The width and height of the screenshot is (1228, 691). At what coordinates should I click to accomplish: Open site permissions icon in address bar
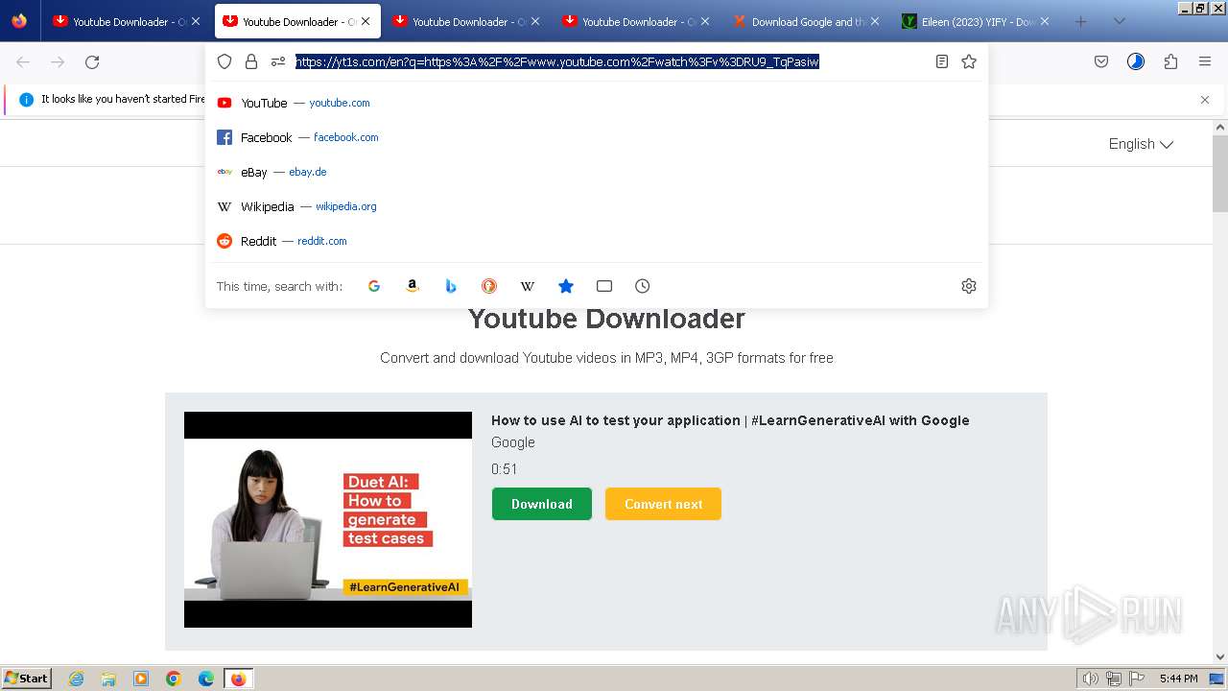(x=278, y=61)
